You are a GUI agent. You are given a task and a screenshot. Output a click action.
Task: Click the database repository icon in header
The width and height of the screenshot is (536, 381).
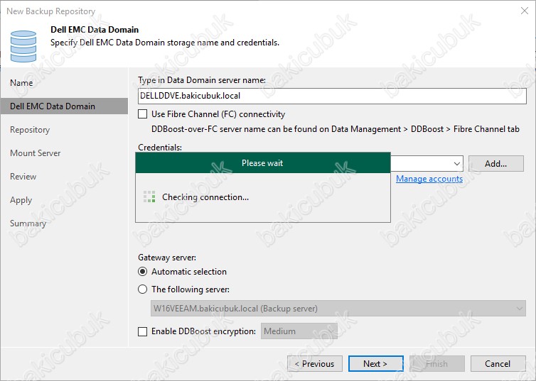coord(23,46)
